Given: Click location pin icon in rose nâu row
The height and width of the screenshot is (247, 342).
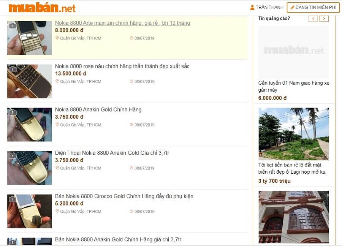Looking at the screenshot, I should [57, 81].
